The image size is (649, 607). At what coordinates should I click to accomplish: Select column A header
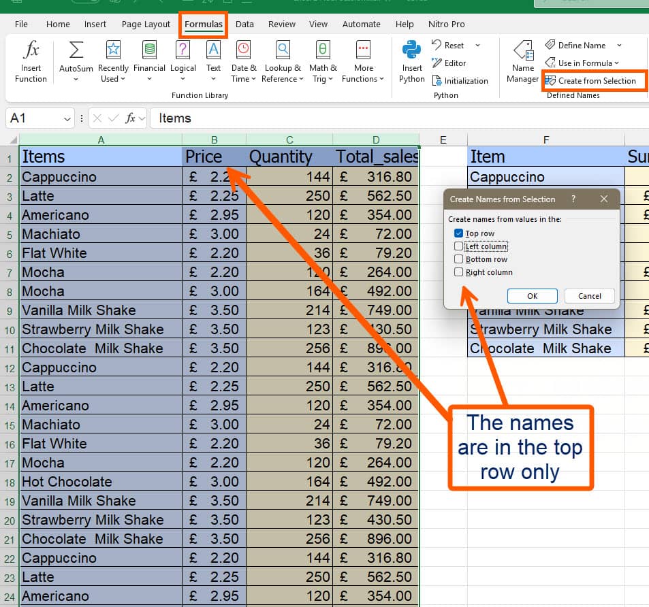[x=101, y=140]
